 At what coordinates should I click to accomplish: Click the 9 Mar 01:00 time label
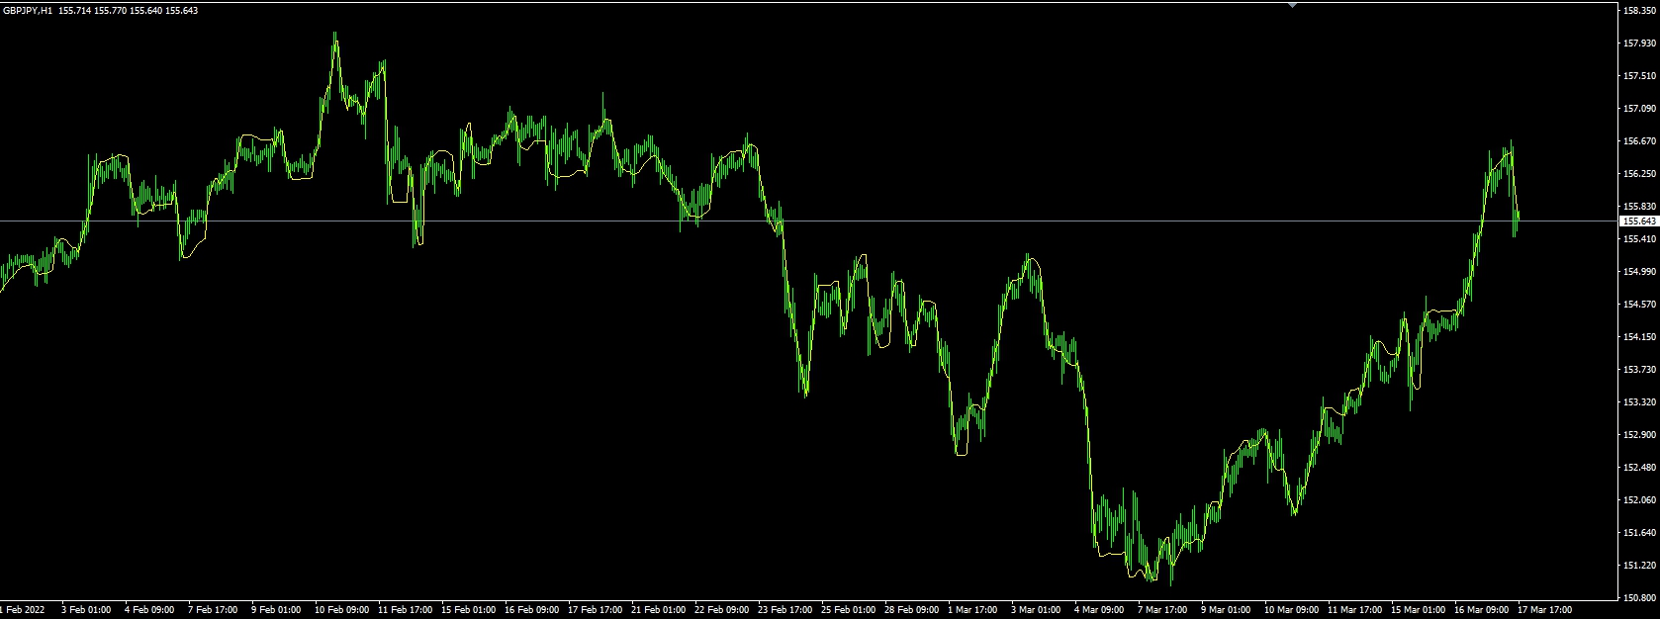(x=1227, y=610)
